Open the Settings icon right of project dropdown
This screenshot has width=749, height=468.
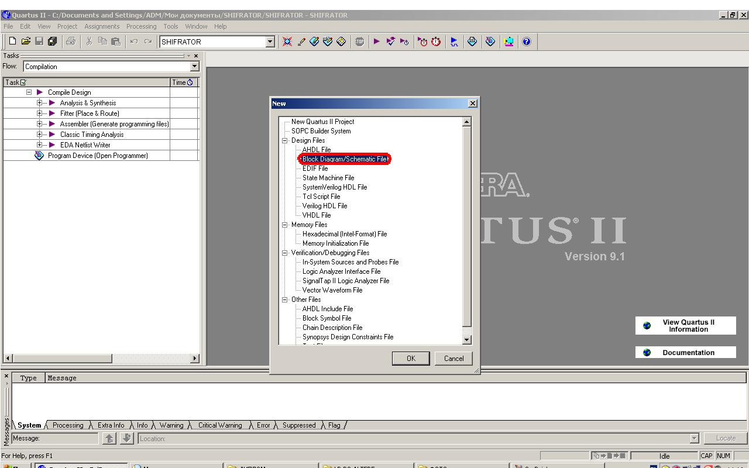click(x=287, y=42)
